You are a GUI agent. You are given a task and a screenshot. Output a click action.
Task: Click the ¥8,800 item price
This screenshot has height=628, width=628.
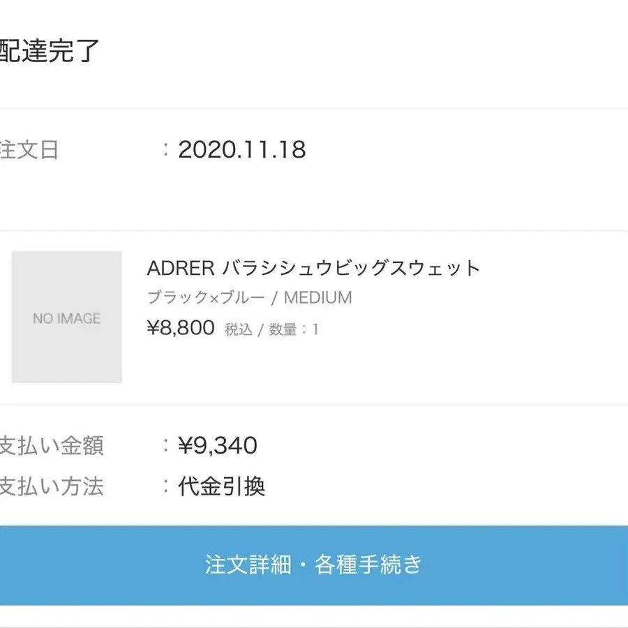[181, 328]
